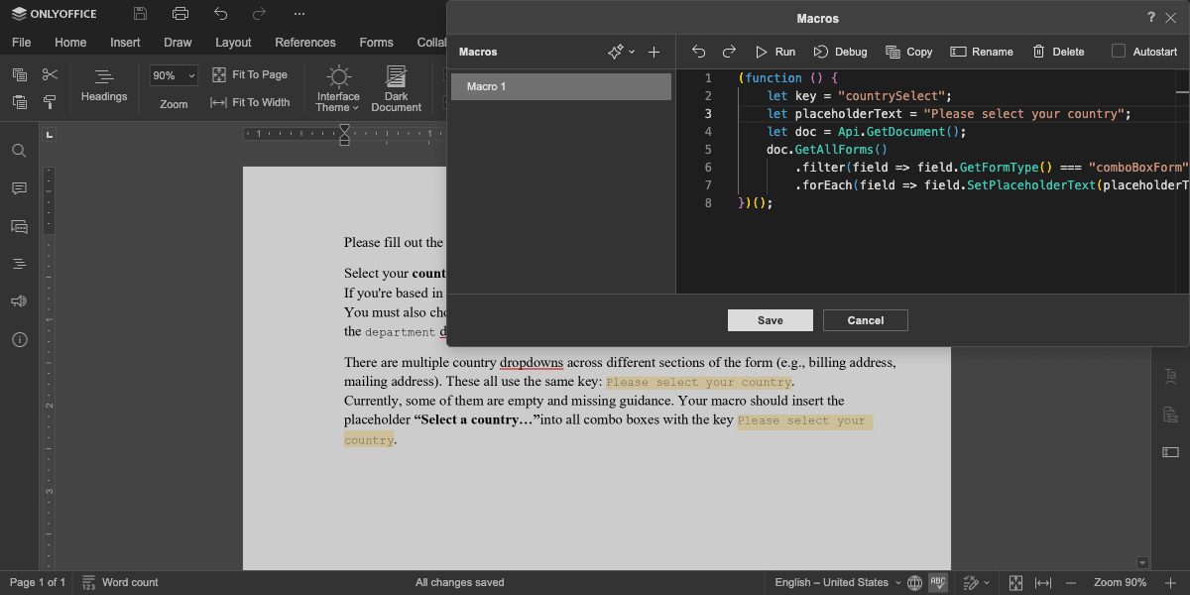Open Comments panel in left sidebar

tap(19, 188)
